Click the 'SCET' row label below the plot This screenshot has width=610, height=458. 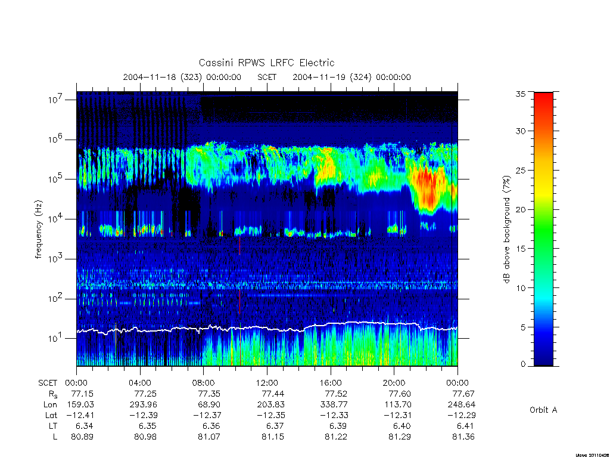tap(48, 383)
